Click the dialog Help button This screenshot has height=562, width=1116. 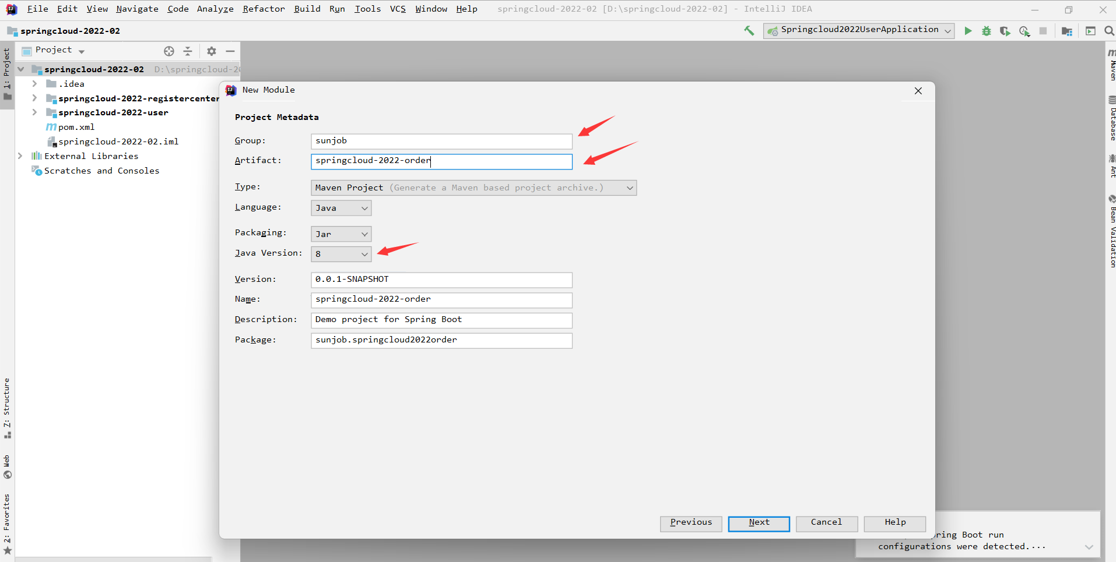[895, 524]
